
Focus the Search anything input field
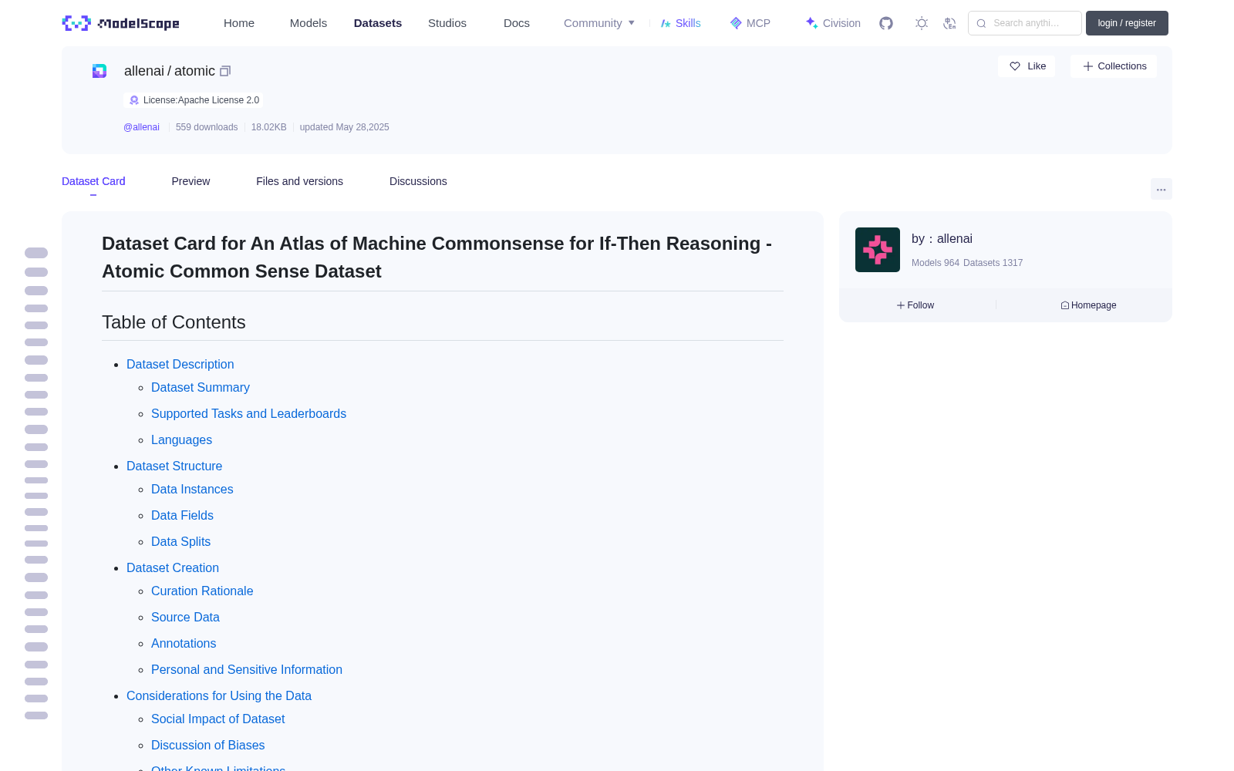(x=1025, y=23)
